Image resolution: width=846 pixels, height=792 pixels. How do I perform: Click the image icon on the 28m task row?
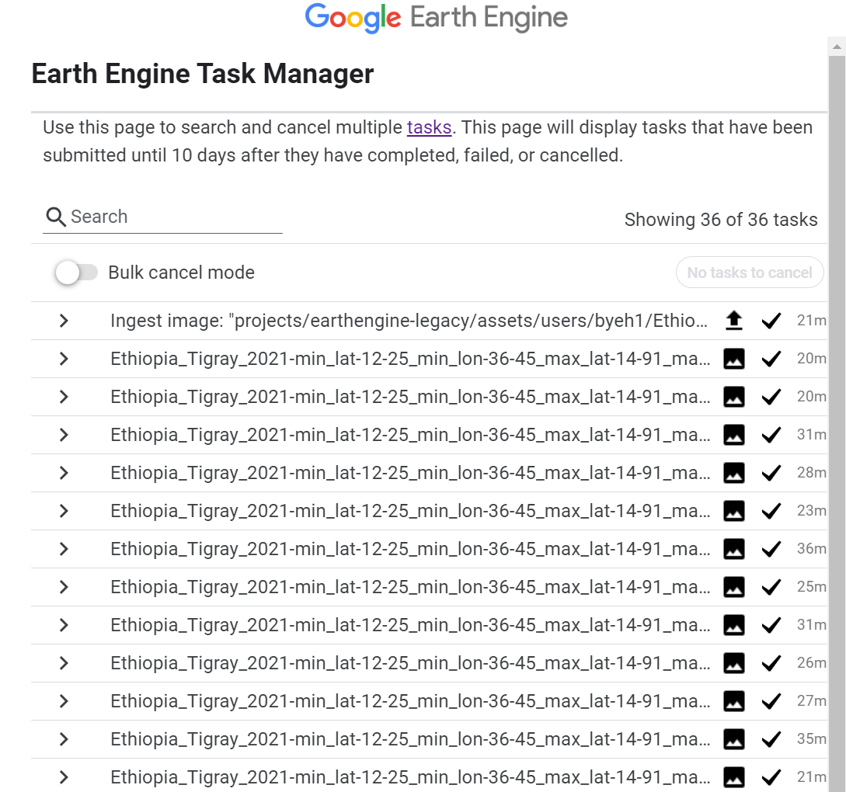(x=734, y=473)
